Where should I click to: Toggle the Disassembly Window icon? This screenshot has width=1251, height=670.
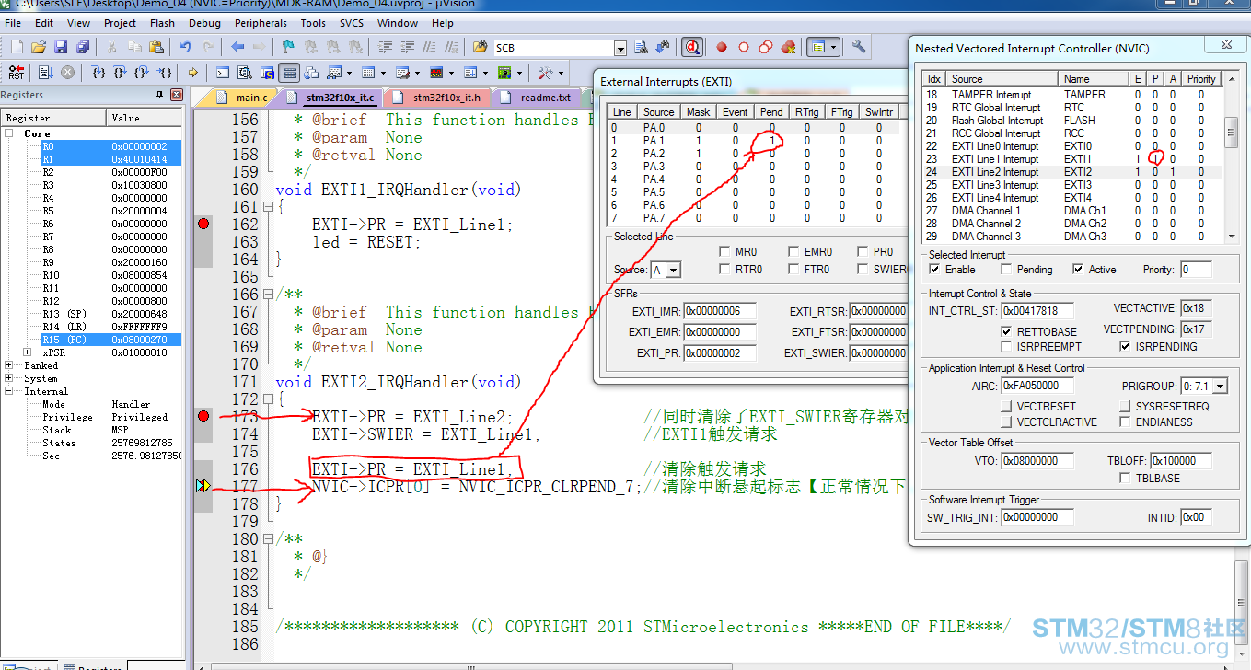pyautogui.click(x=245, y=73)
